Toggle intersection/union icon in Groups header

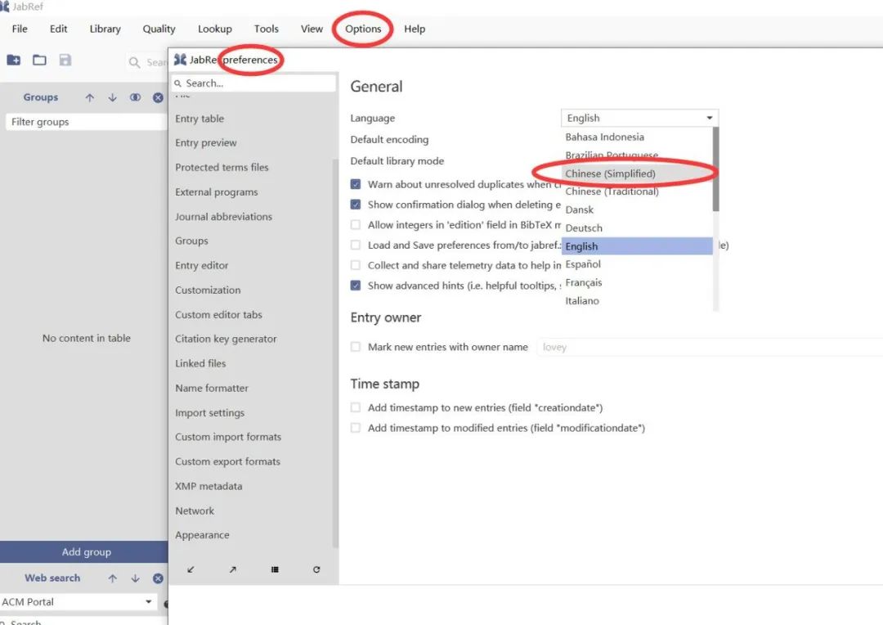pyautogui.click(x=135, y=97)
